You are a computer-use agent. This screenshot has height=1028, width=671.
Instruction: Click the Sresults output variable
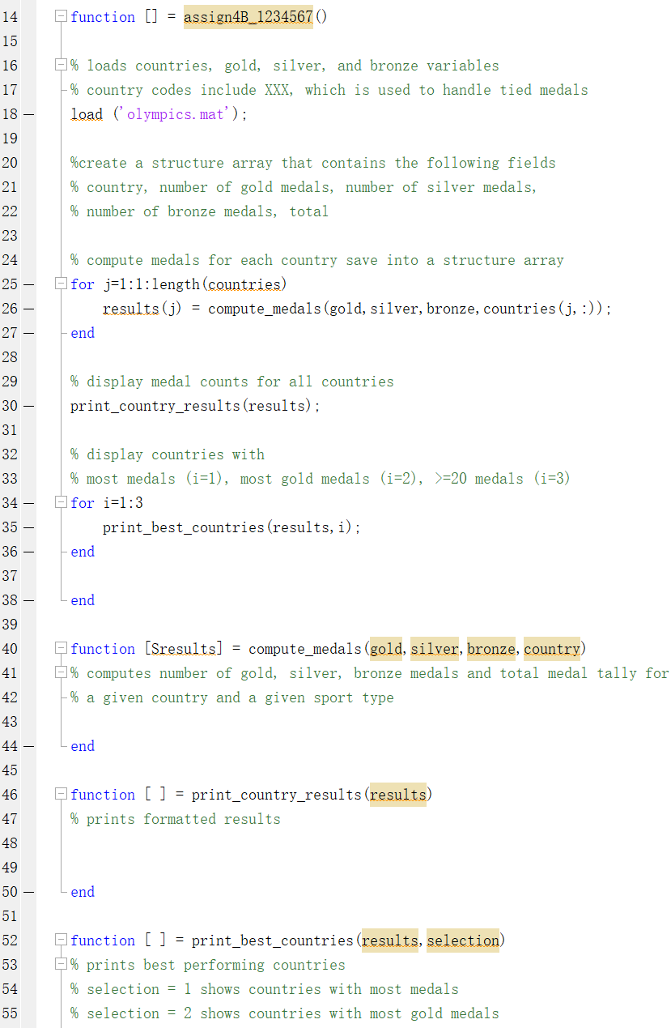(183, 649)
